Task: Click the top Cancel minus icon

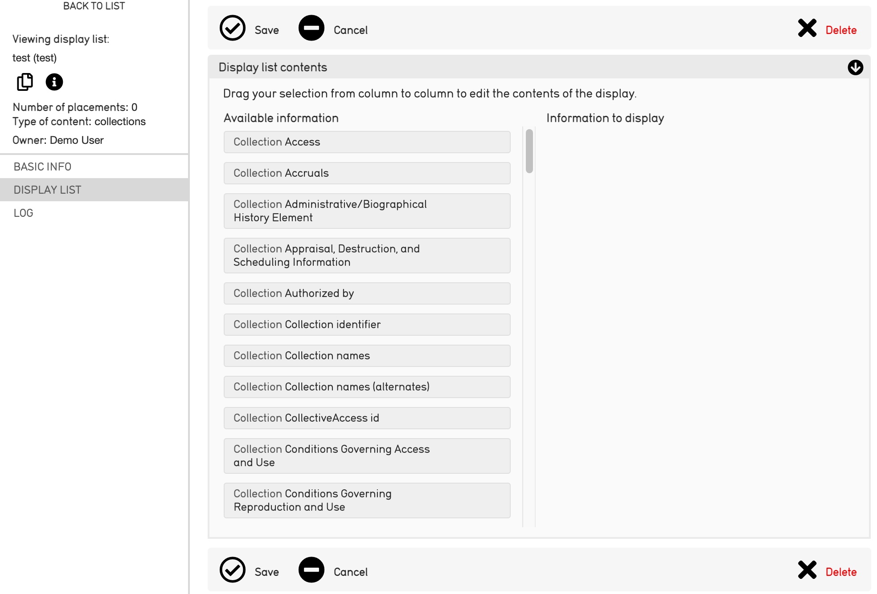Action: [x=311, y=28]
